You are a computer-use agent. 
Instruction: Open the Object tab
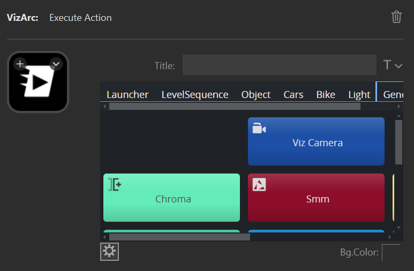256,95
